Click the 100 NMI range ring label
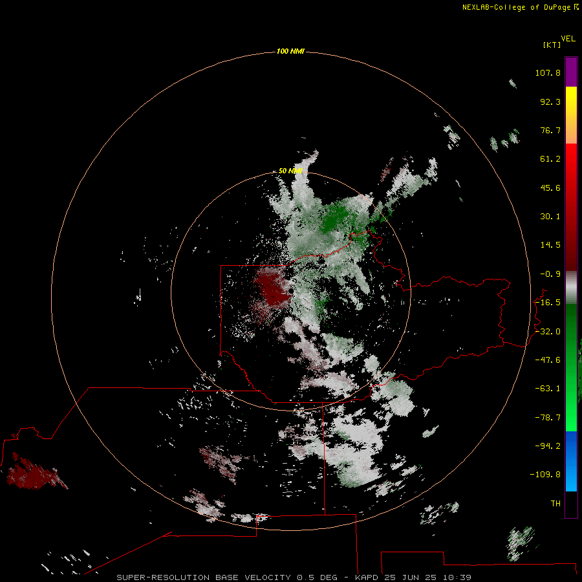 [x=290, y=51]
